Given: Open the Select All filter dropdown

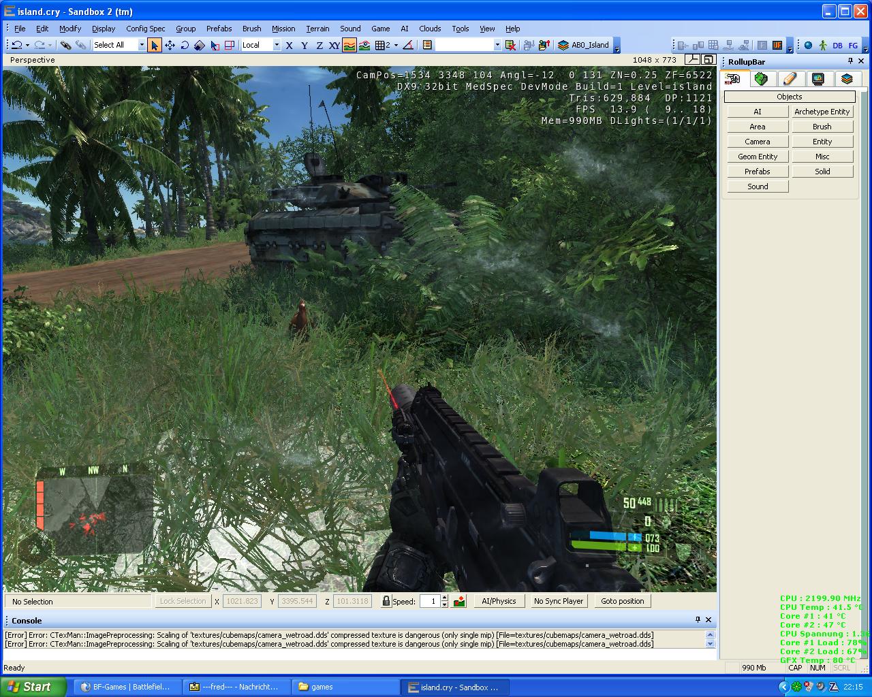Looking at the screenshot, I should tap(142, 45).
